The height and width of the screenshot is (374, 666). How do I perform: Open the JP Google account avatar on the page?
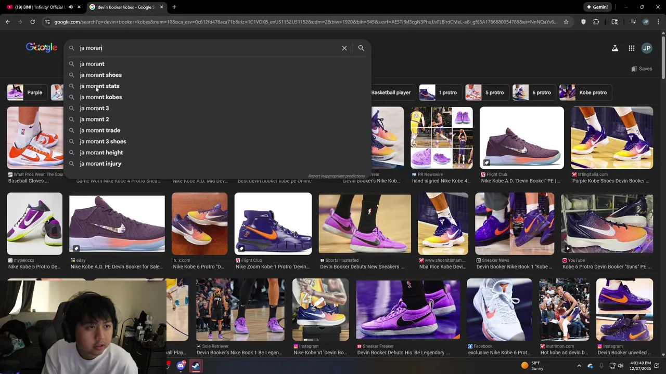tap(647, 48)
